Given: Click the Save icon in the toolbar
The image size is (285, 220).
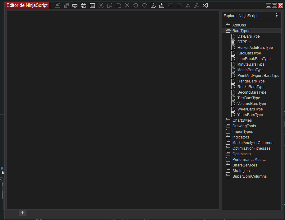Looking at the screenshot, I should (57, 5).
